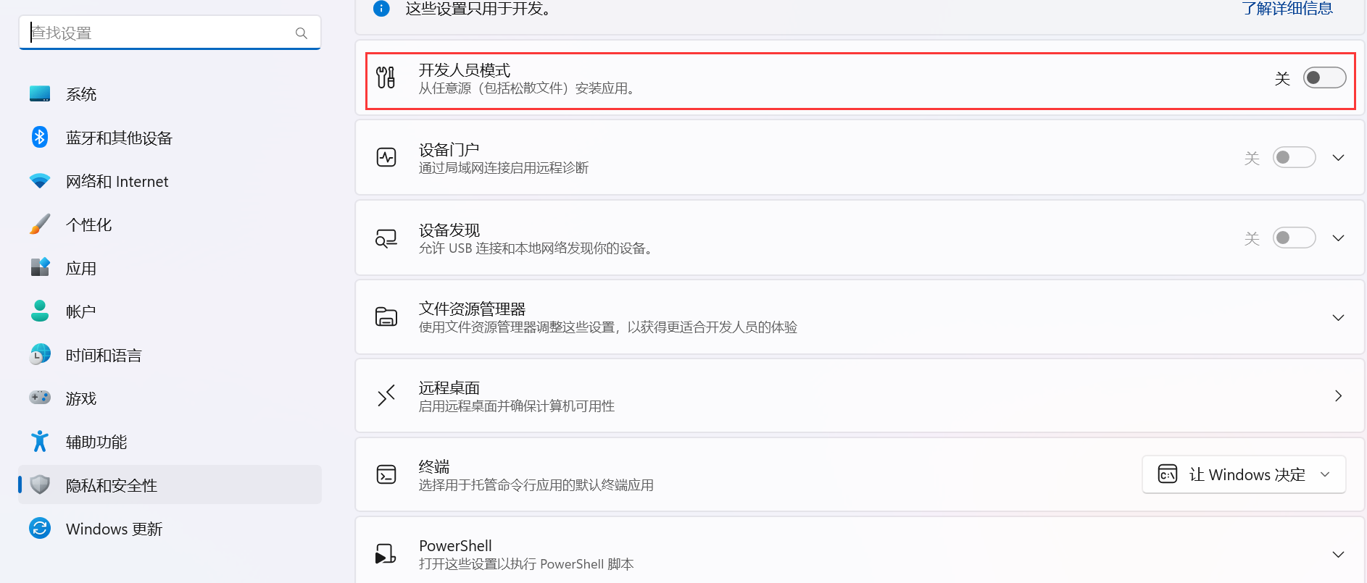The height and width of the screenshot is (583, 1367).
Task: Click the 开发人员模式 tools icon
Action: 386,77
